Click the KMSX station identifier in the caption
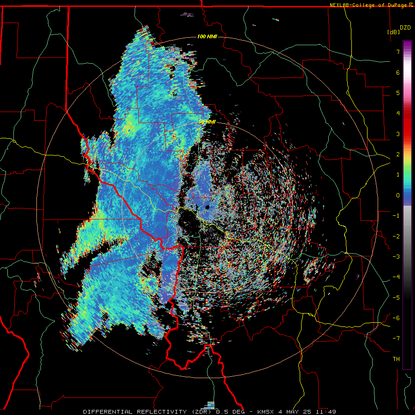This screenshot has height=415, width=415. 265,412
